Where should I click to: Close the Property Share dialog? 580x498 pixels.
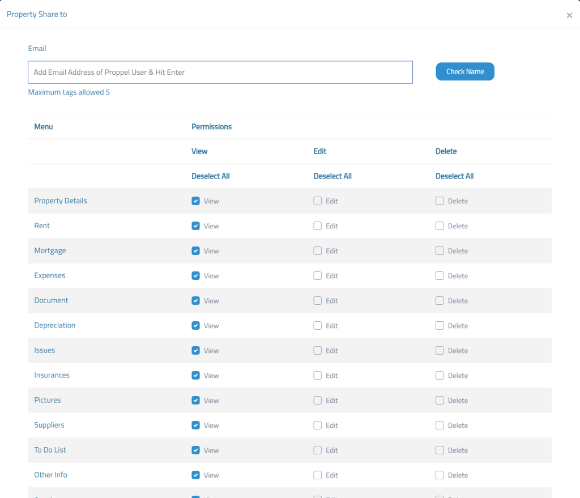569,15
